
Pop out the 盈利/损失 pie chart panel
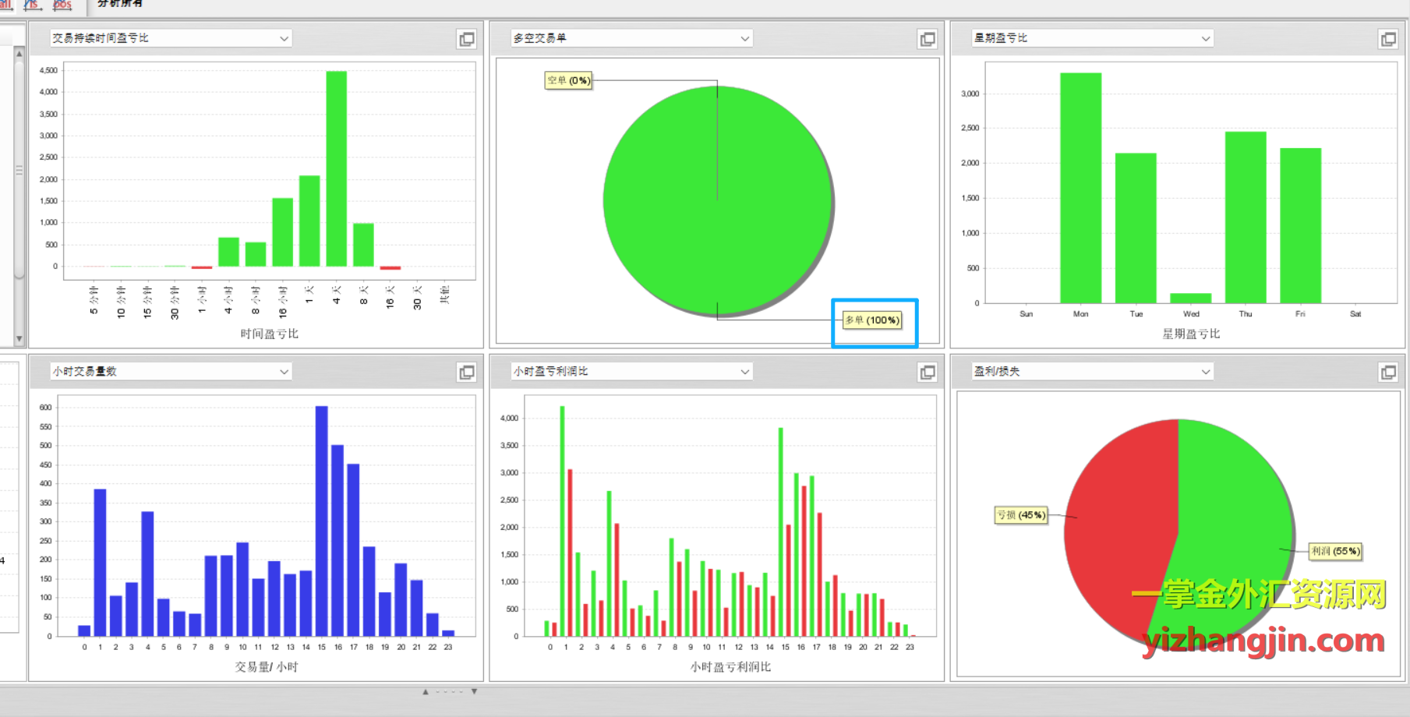tap(1387, 373)
